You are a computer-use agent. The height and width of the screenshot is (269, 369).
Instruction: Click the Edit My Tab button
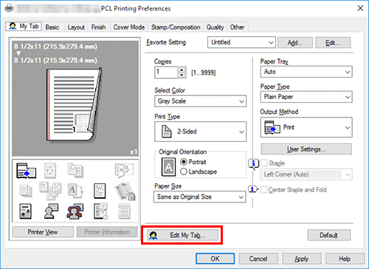(182, 235)
